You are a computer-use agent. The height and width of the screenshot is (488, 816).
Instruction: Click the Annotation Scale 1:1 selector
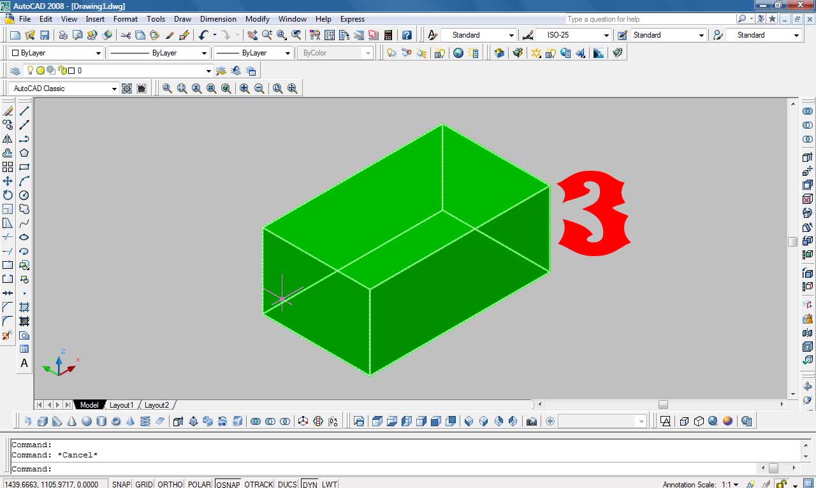pyautogui.click(x=729, y=484)
